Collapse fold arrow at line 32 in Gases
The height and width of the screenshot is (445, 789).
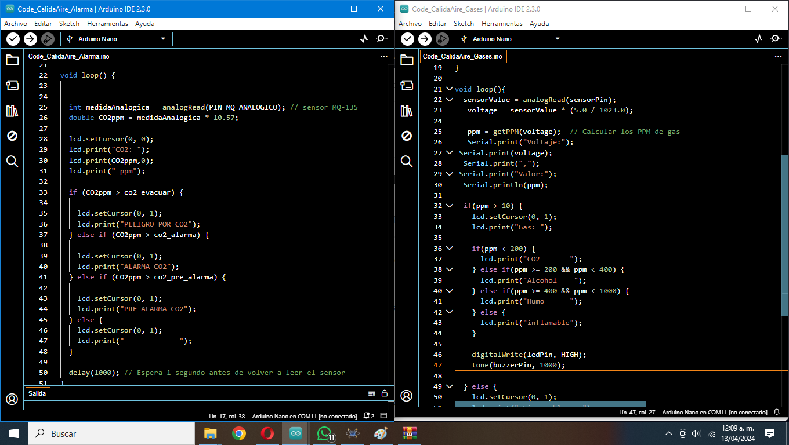[449, 206]
